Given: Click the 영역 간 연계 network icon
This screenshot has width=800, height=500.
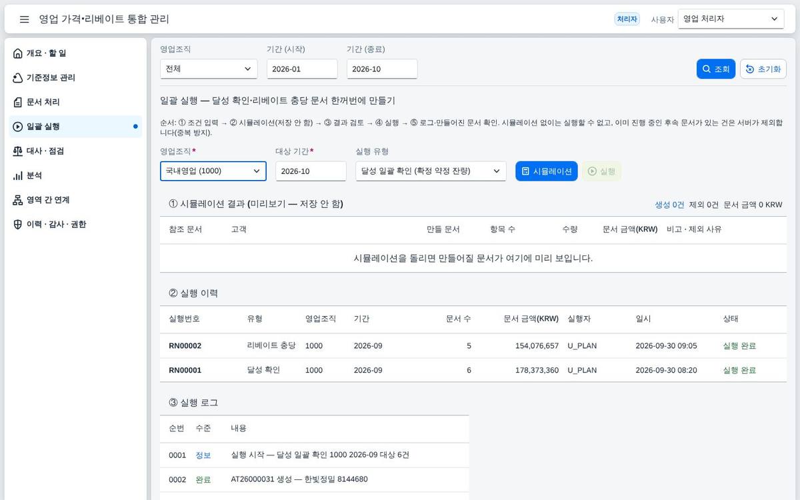Looking at the screenshot, I should (x=18, y=200).
